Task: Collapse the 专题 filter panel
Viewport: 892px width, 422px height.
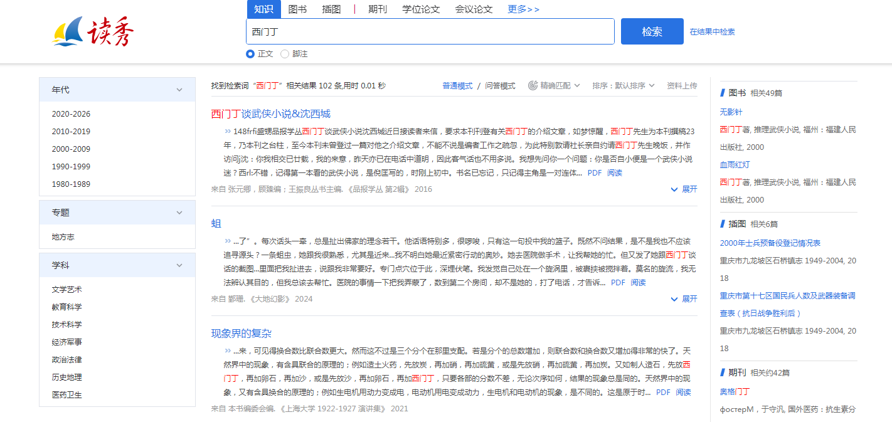Action: click(179, 213)
